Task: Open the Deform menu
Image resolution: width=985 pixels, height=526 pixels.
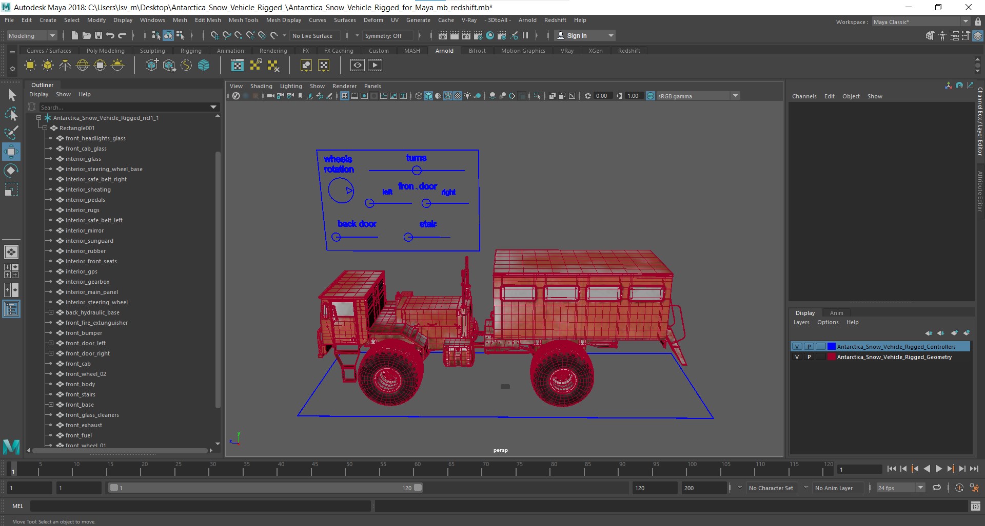Action: pyautogui.click(x=373, y=20)
